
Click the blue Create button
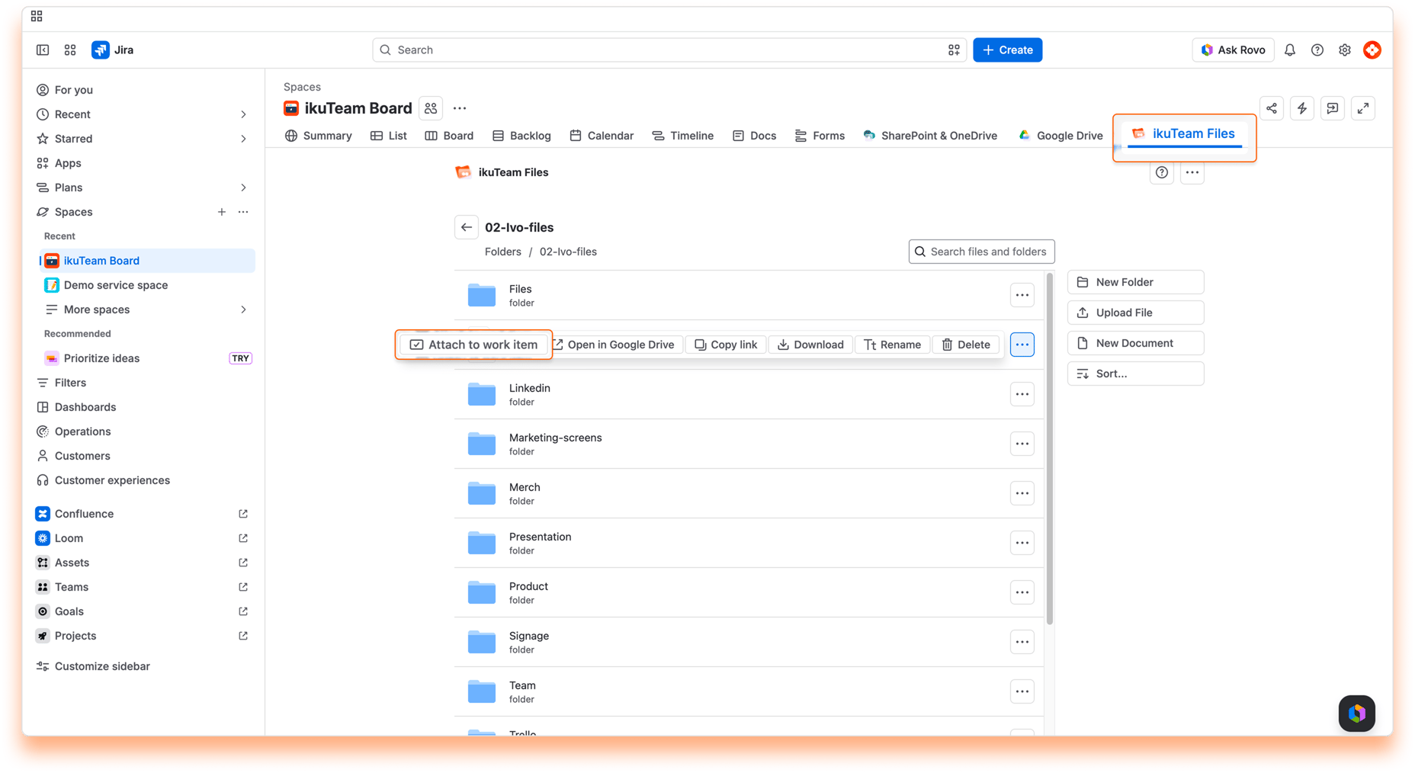tap(1007, 50)
